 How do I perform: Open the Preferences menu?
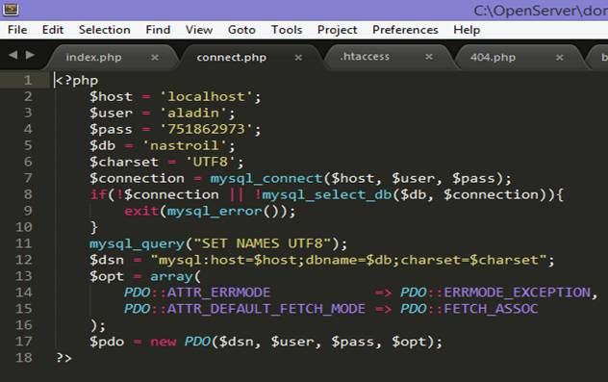[x=405, y=30]
